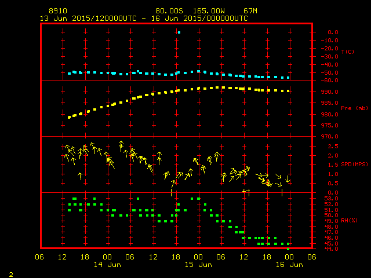Click the elevation label 67M

pyautogui.click(x=250, y=11)
